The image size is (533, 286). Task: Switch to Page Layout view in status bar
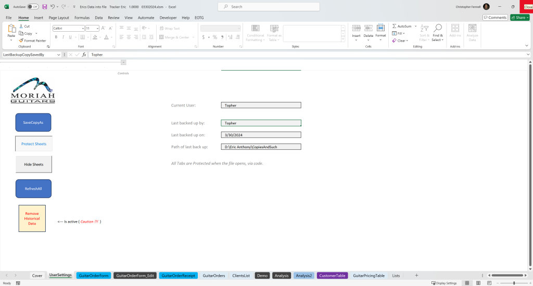tap(478, 283)
